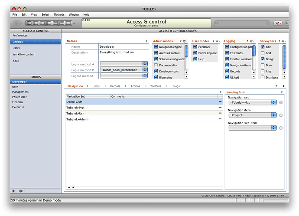Switch to the Toolbars tab
This screenshot has width=299, height=216.
[x=156, y=86]
